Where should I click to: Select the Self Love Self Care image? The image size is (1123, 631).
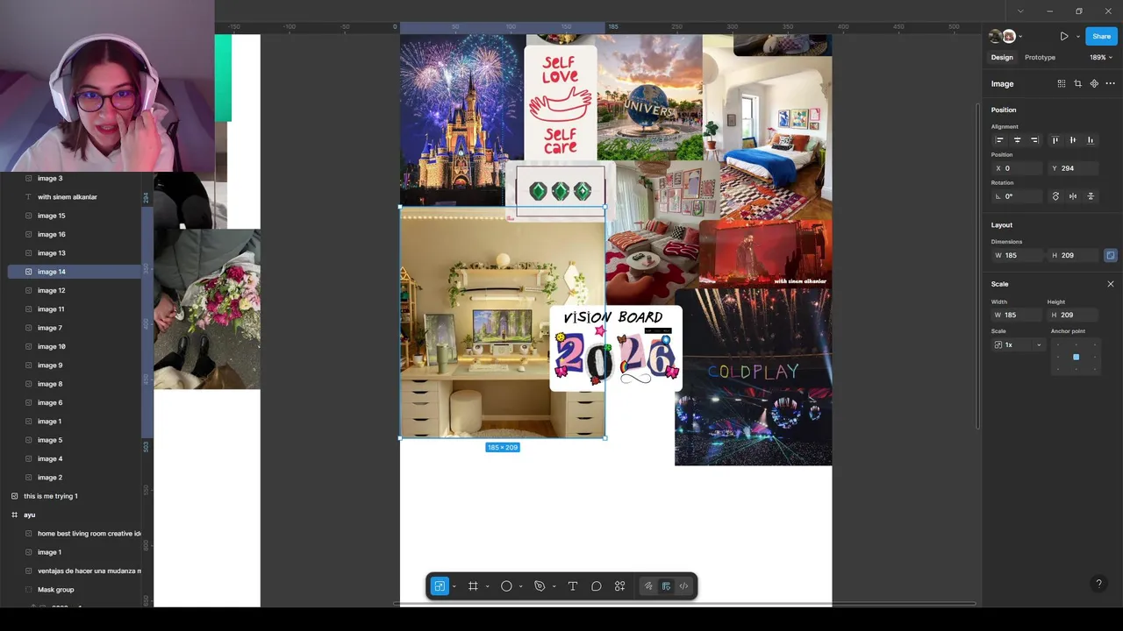(x=560, y=103)
